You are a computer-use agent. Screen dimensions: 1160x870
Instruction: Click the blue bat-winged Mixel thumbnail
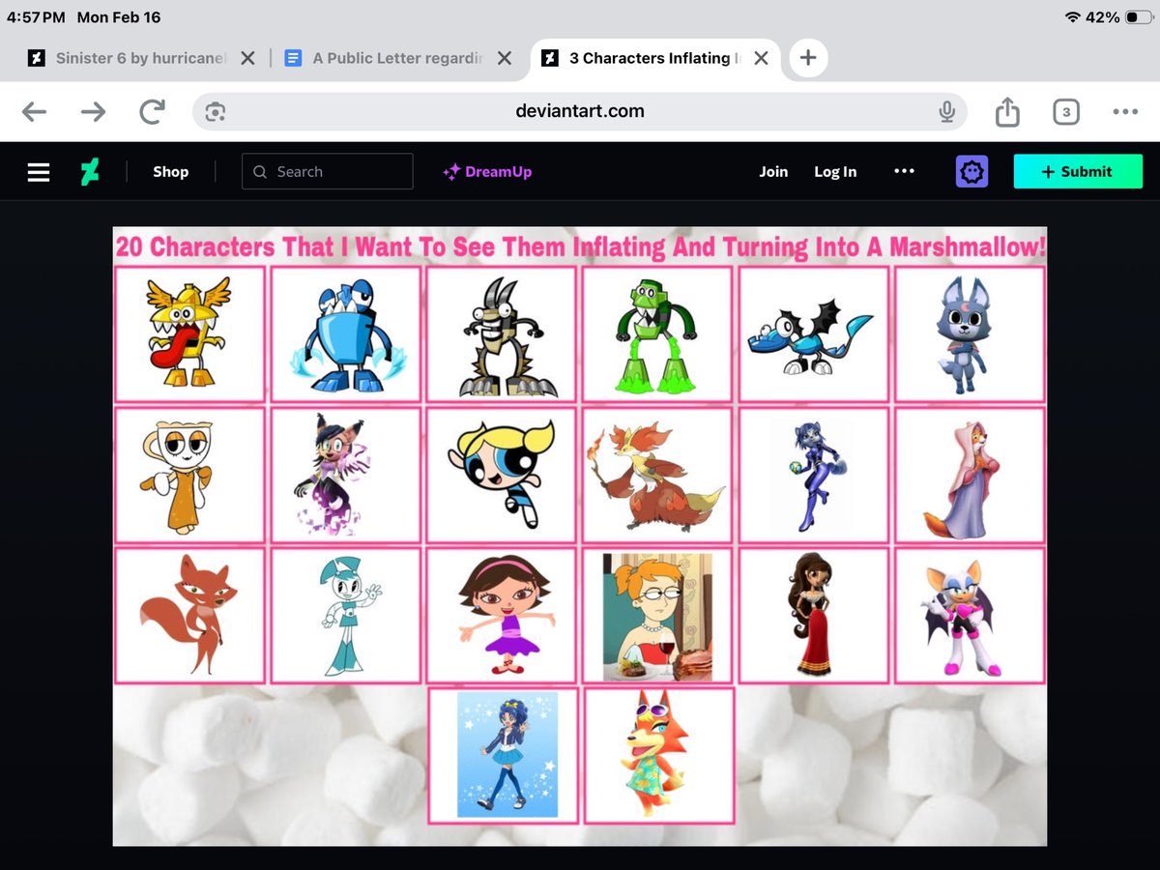click(814, 333)
